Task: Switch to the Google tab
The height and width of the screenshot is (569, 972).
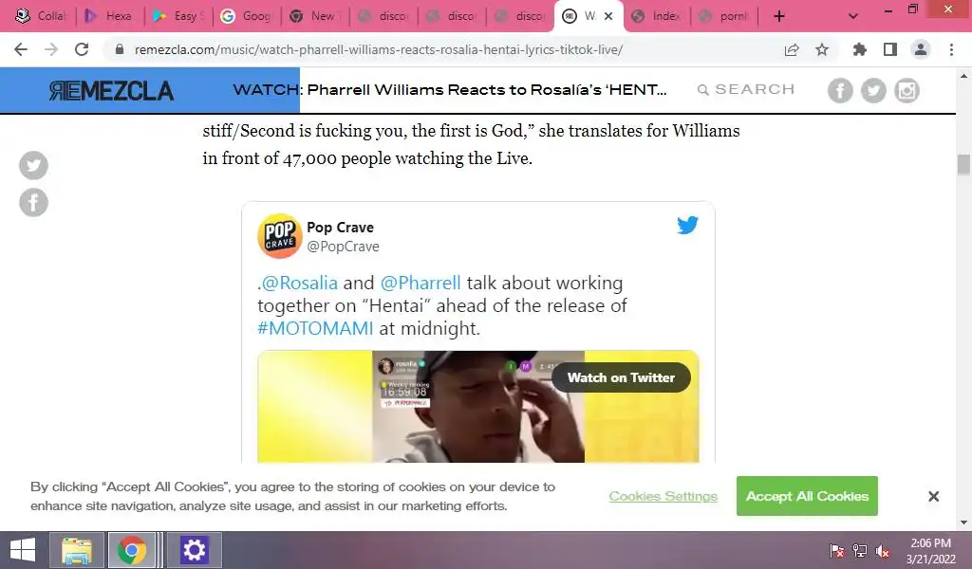Action: click(x=246, y=16)
